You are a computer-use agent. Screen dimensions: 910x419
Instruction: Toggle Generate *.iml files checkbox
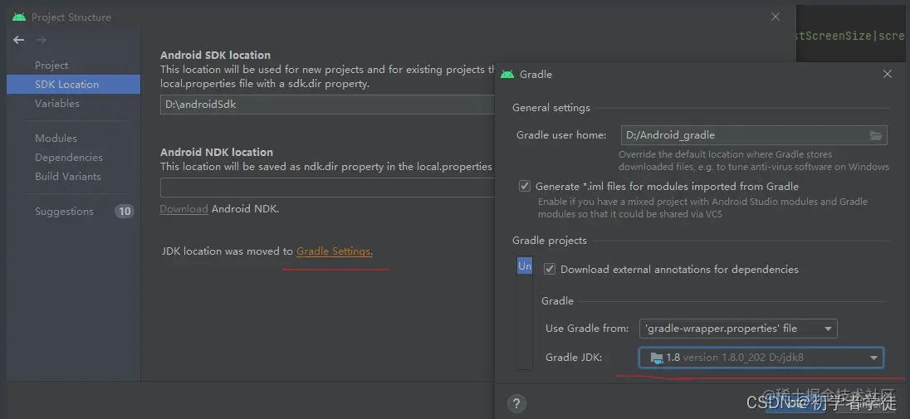pyautogui.click(x=525, y=187)
